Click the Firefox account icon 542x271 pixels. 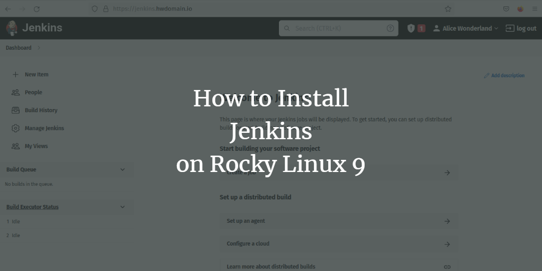(x=520, y=9)
